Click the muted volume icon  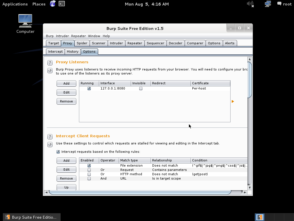pyautogui.click(x=250, y=4)
